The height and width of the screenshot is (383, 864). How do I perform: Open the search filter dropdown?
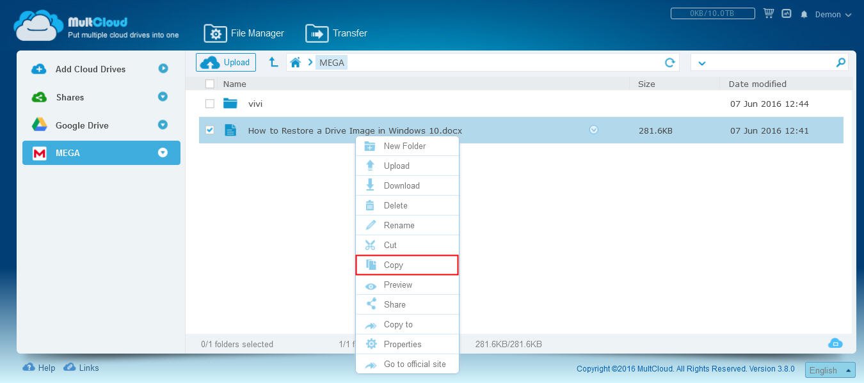[702, 63]
